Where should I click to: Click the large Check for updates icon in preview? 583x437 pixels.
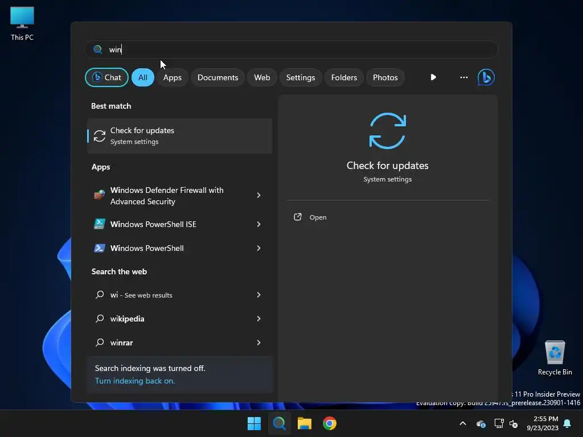click(387, 131)
